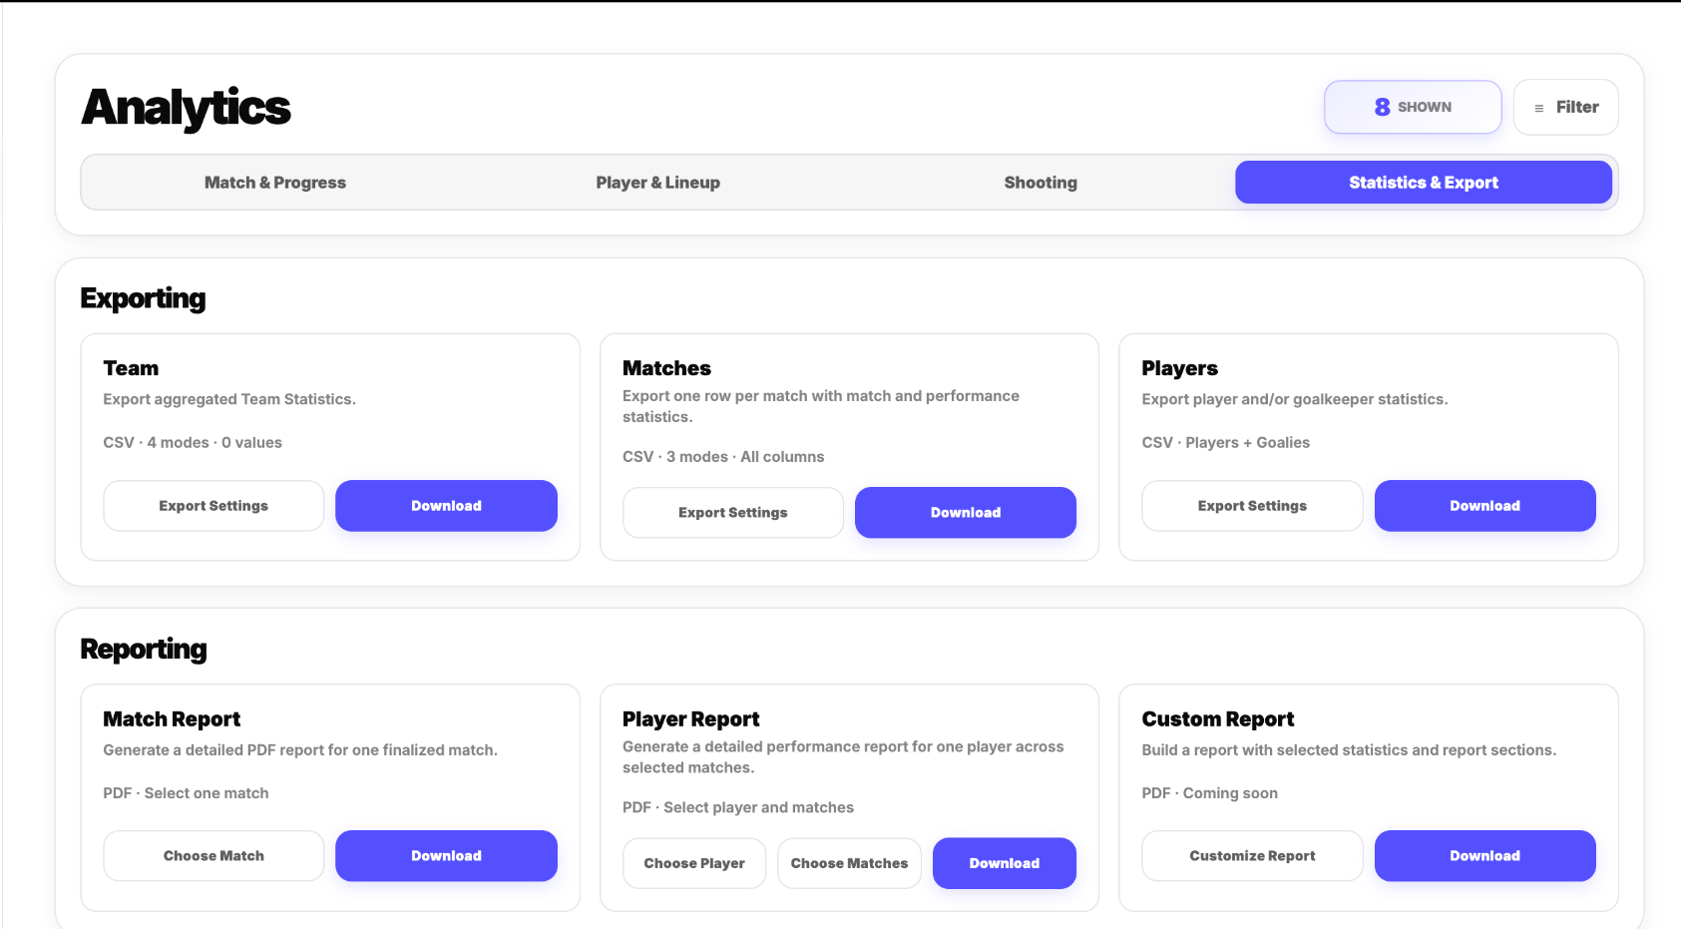Select the Statistics & Export tab

(x=1424, y=183)
